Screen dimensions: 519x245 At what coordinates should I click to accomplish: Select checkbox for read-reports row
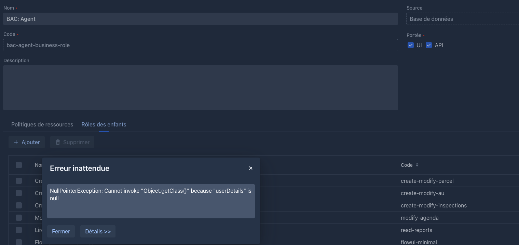[19, 230]
